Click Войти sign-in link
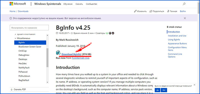Viewport: 200px width, 94px height. [x=183, y=11]
